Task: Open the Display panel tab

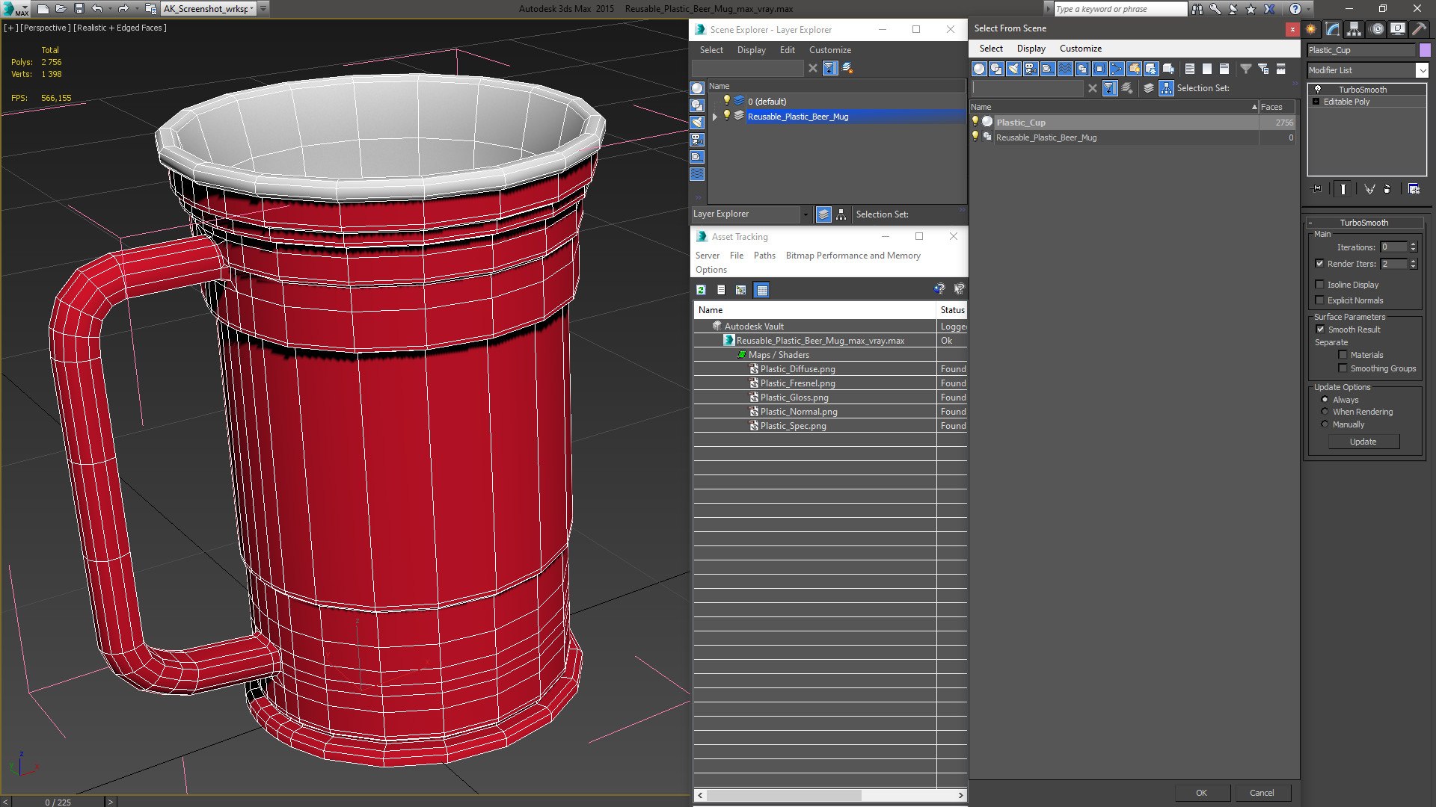Action: 1398,29
